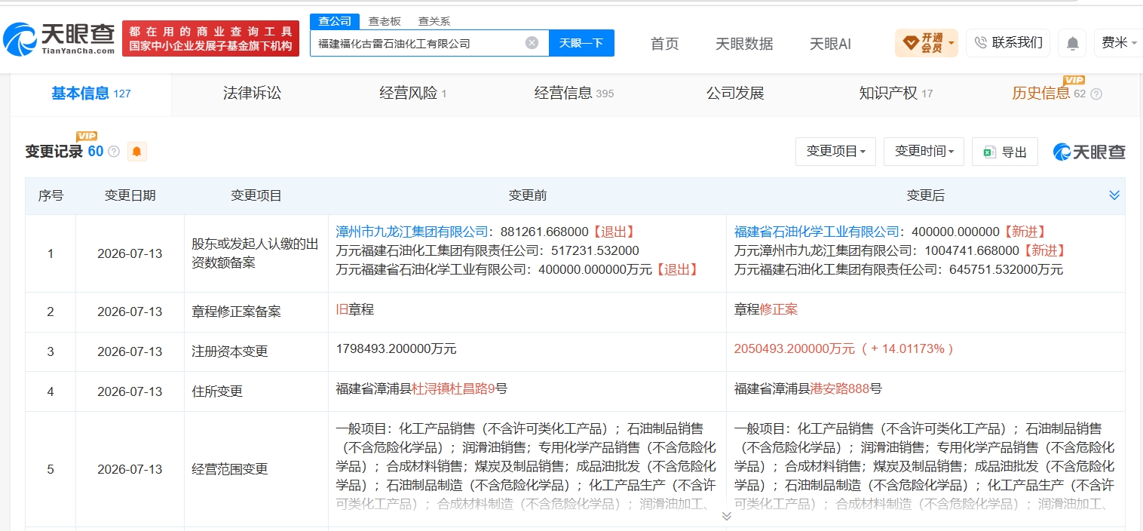The image size is (1143, 531).
Task: Click the Tianyancha logo in header
Action: click(59, 38)
